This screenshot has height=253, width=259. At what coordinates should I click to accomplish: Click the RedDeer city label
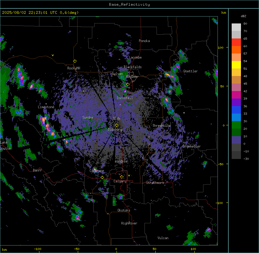(132, 77)
